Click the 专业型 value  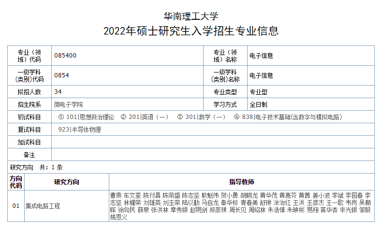pyautogui.click(x=258, y=92)
